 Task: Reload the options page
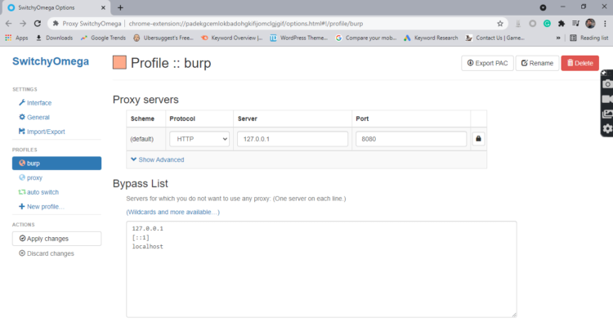click(x=38, y=24)
